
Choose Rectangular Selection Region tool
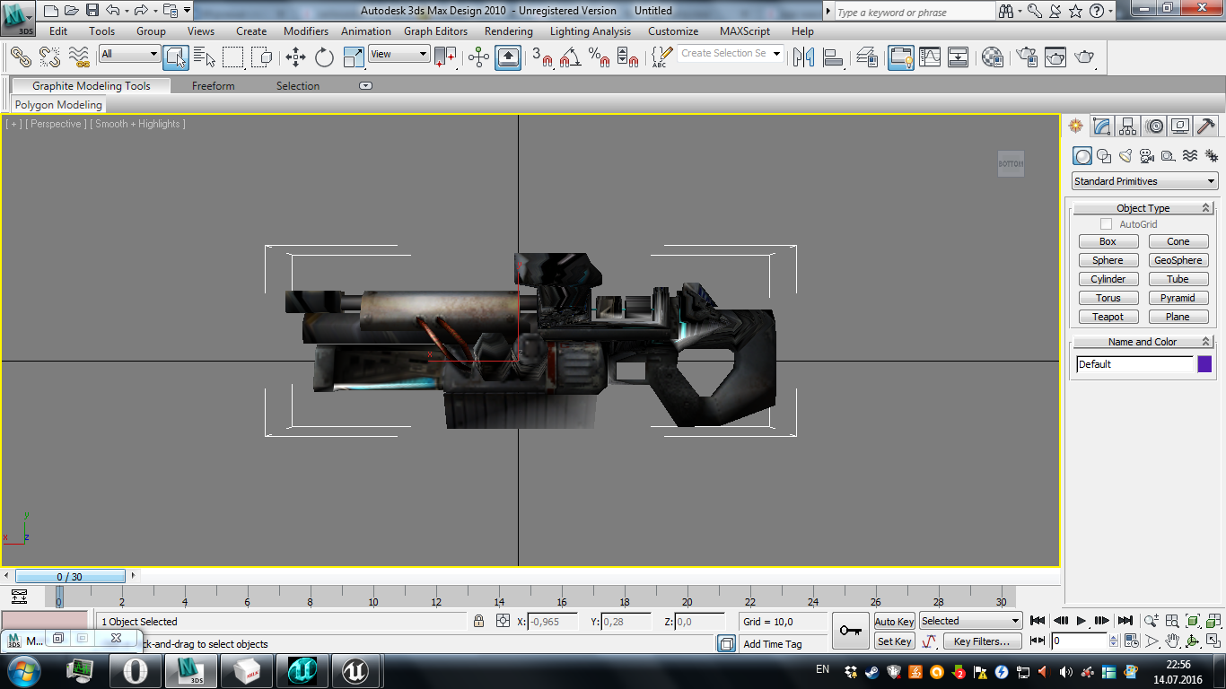233,57
